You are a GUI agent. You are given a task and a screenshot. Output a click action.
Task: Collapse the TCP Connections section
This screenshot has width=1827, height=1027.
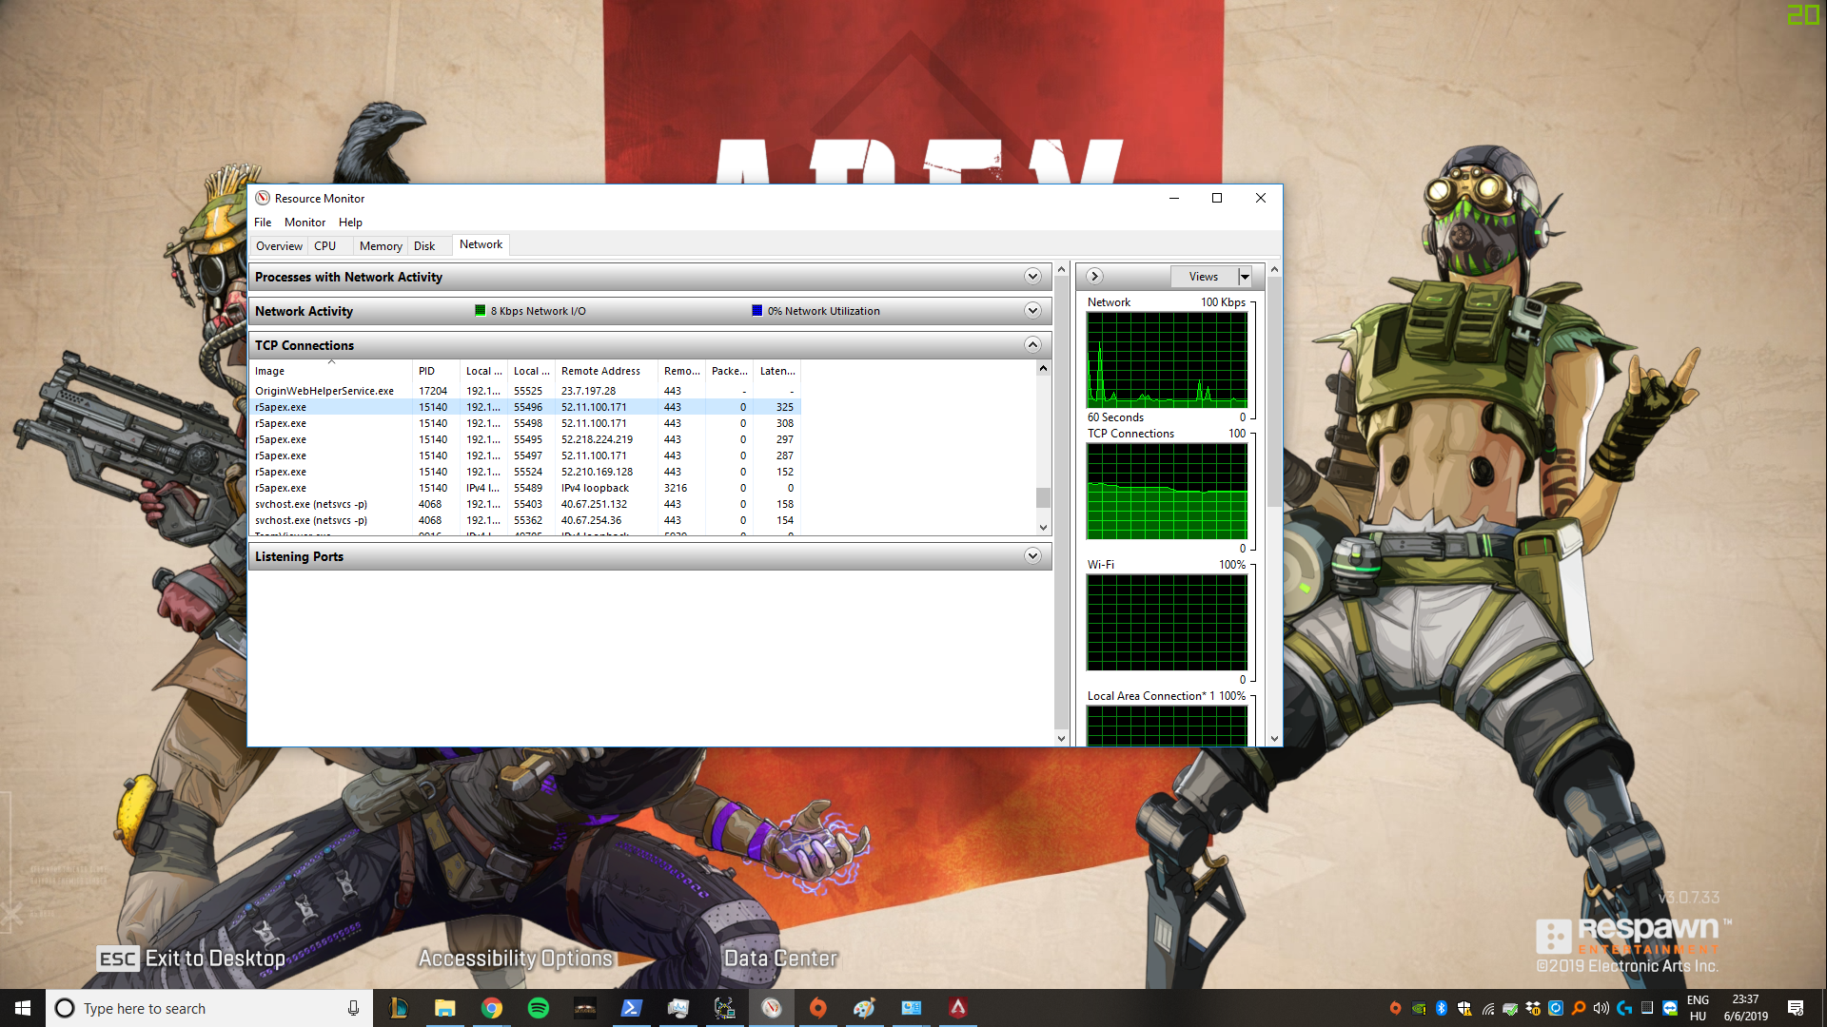[x=1032, y=345]
